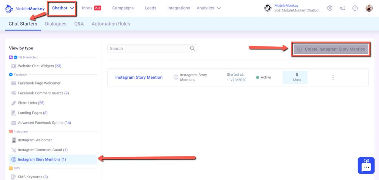The width and height of the screenshot is (379, 180).
Task: Switch to the Dialogues tab
Action: [x=56, y=24]
